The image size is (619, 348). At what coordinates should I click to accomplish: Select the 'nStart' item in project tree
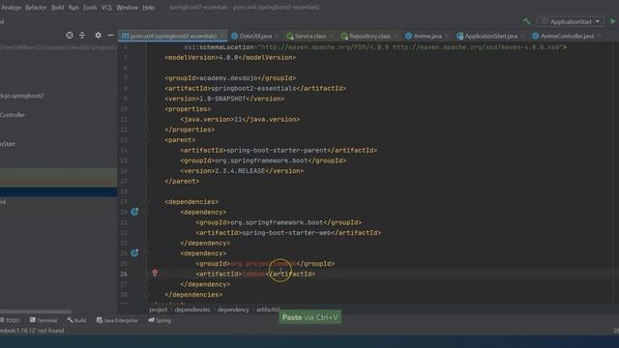8,144
